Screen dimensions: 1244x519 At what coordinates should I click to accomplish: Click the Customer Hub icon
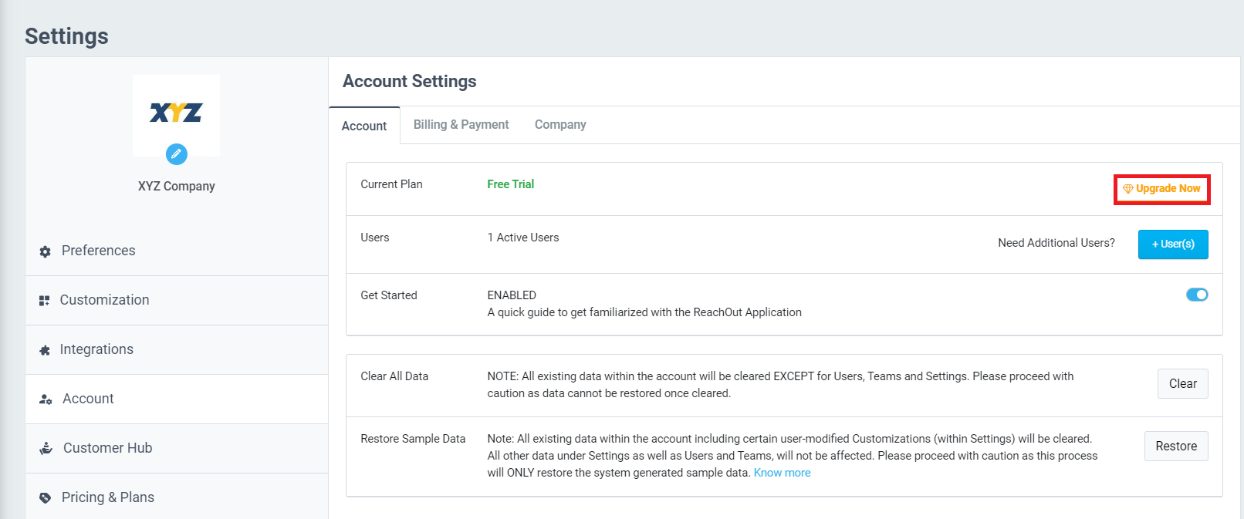[46, 448]
